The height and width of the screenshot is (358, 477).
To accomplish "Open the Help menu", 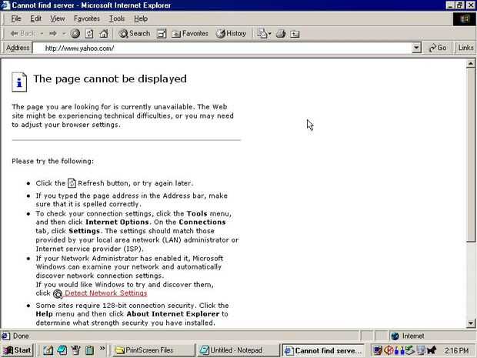I will (141, 18).
